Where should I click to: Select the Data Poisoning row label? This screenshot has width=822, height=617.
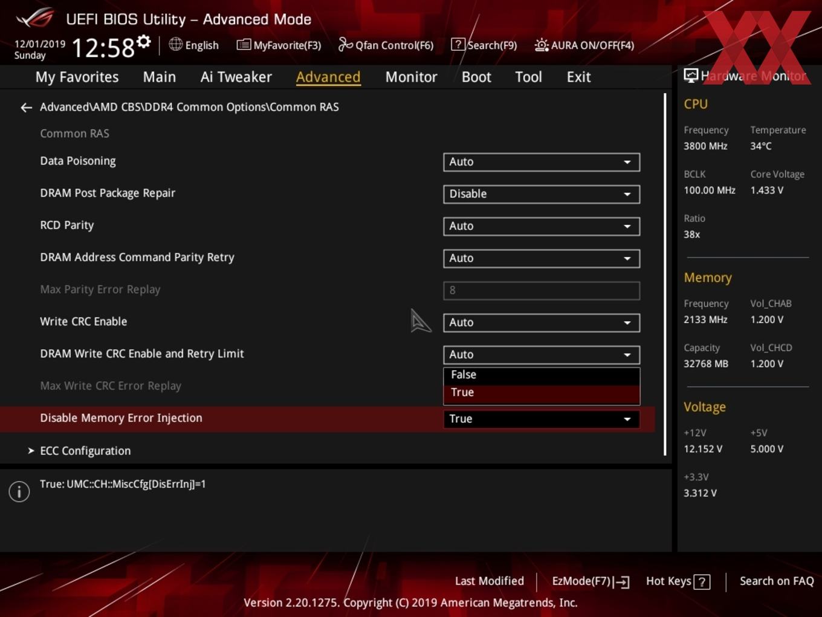78,161
